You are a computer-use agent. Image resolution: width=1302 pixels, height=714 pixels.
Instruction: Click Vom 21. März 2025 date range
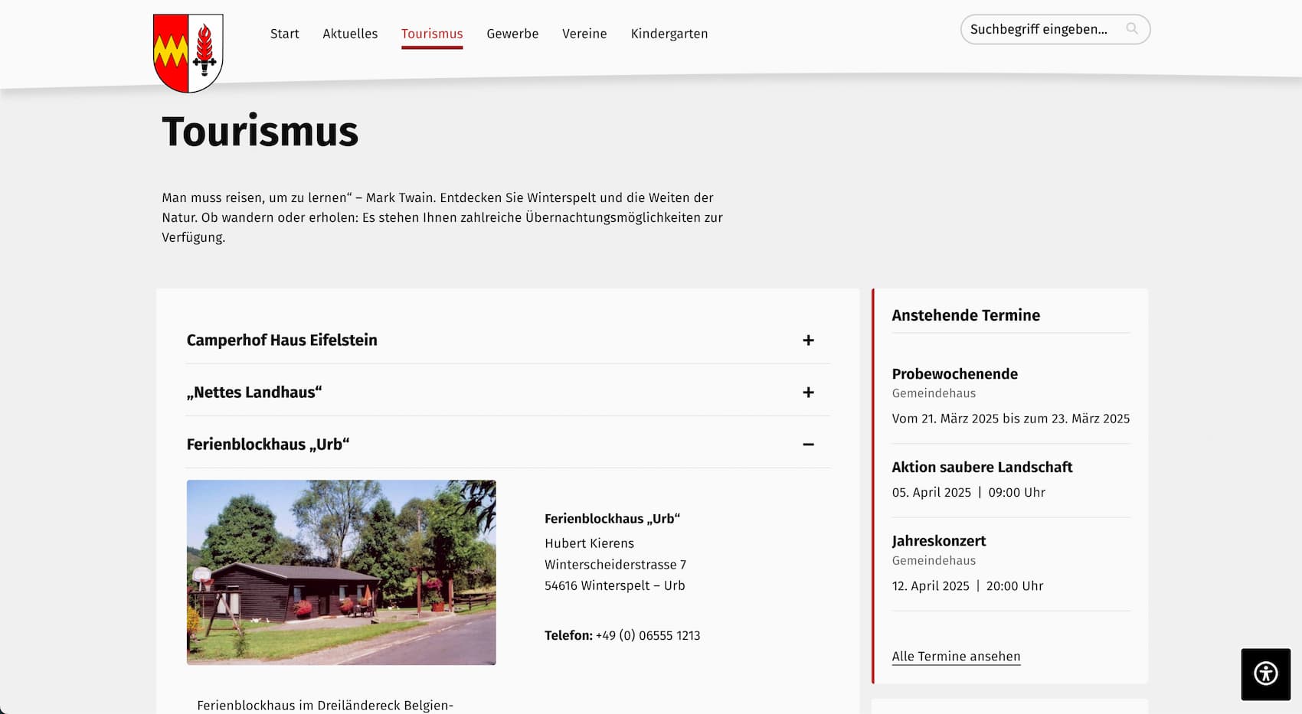tap(1011, 419)
